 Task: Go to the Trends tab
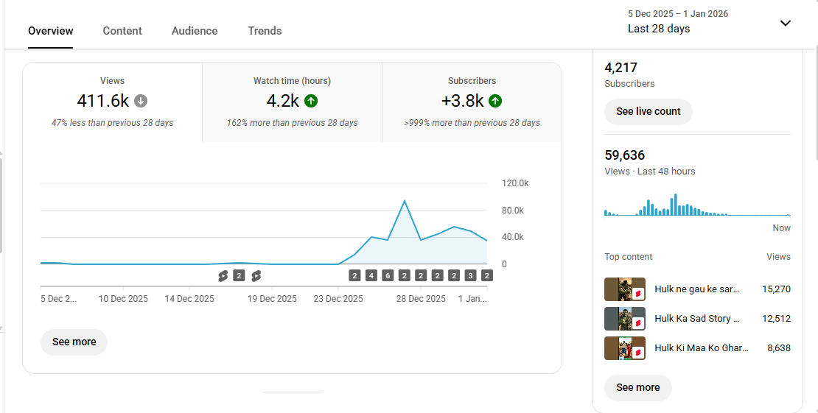[265, 31]
